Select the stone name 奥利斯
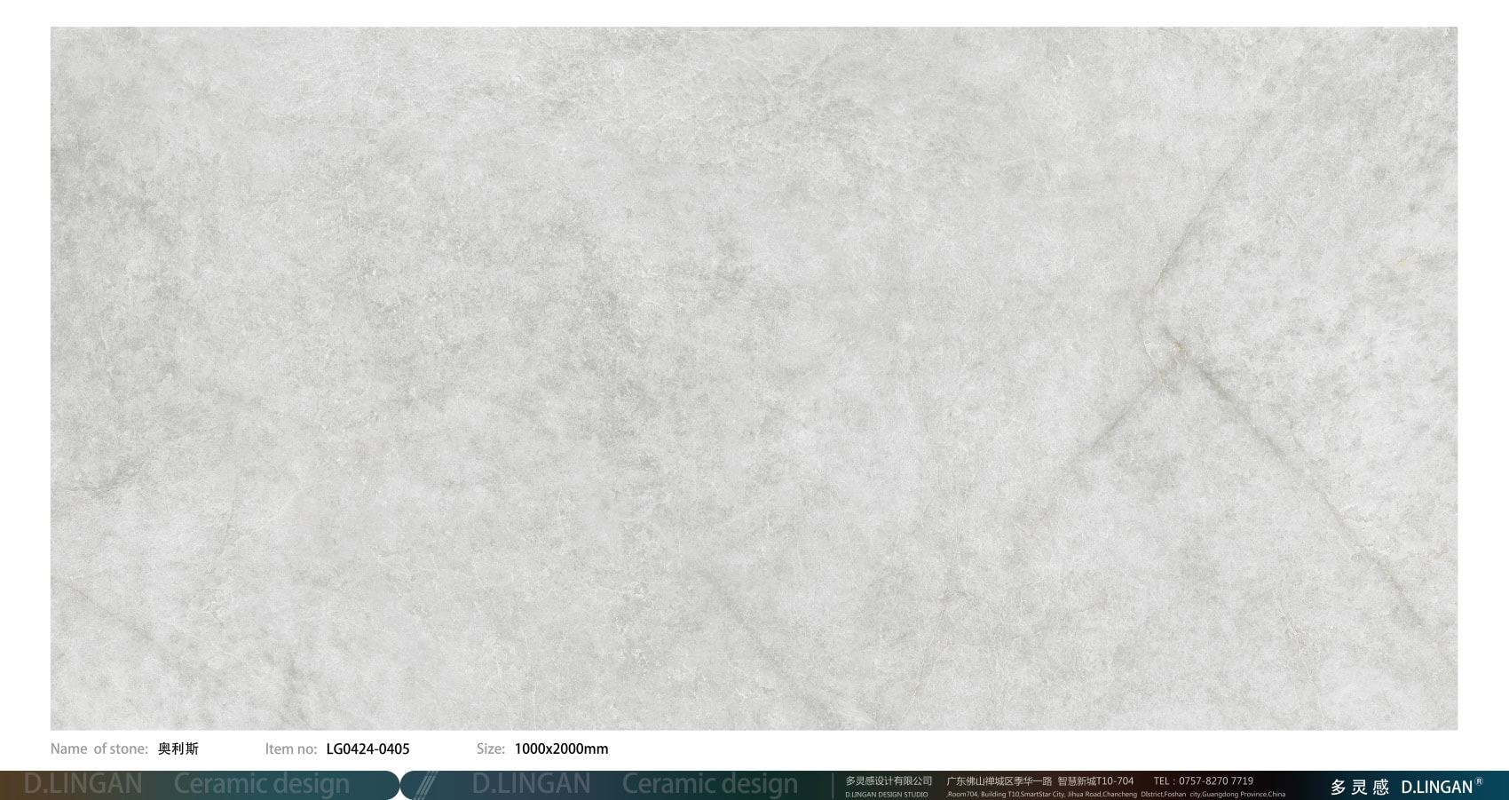Viewport: 1509px width, 800px height. pos(178,749)
